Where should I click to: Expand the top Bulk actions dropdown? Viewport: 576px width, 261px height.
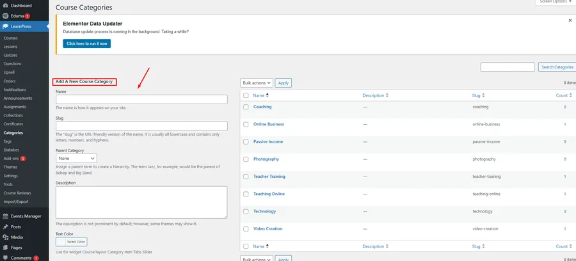257,83
